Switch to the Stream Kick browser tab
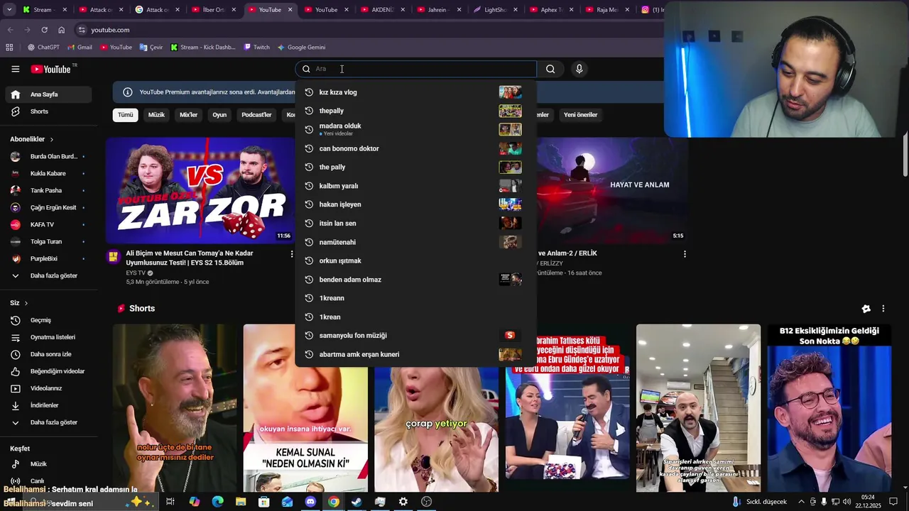909x511 pixels. (45, 10)
